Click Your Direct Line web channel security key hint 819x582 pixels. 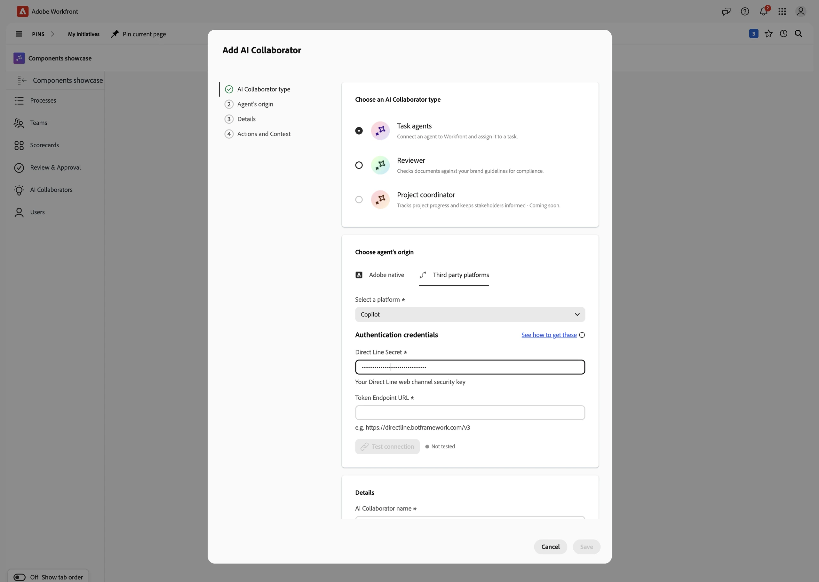[410, 382]
